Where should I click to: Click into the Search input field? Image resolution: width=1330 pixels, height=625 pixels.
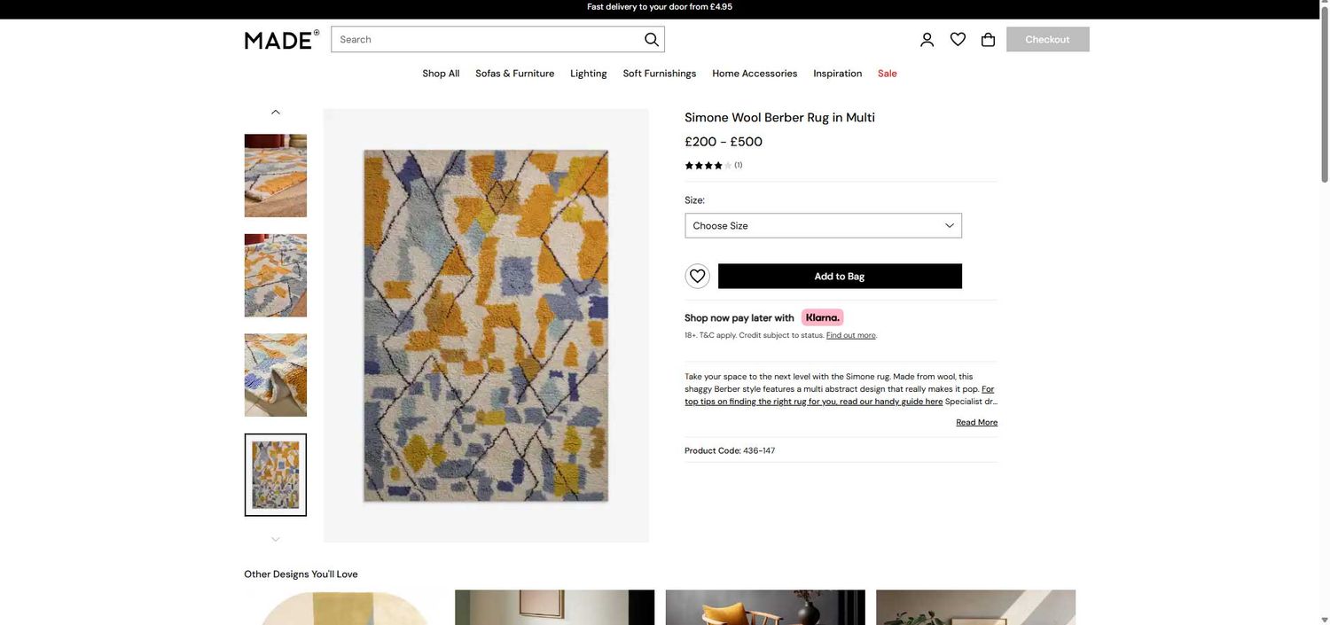[488, 39]
